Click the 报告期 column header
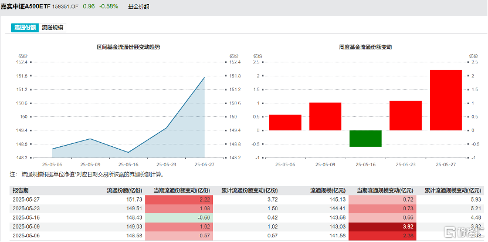The height and width of the screenshot is (242, 488). tap(21, 190)
